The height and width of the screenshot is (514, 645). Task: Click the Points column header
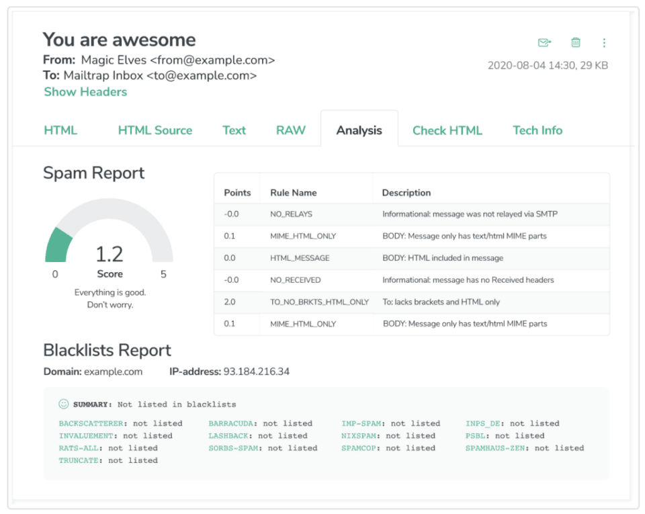(x=237, y=192)
